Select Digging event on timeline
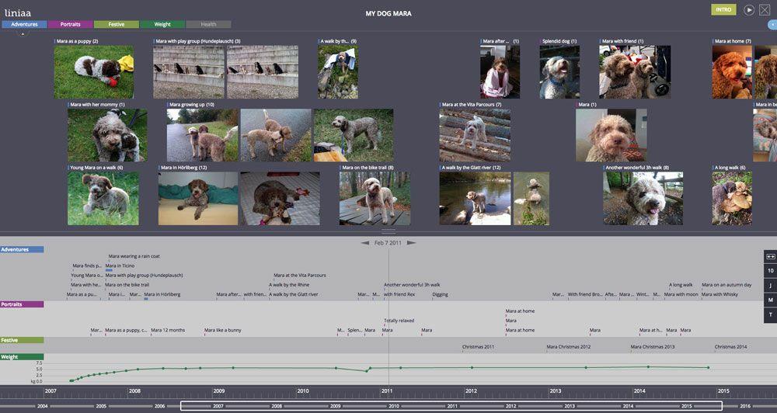The height and width of the screenshot is (413, 777). click(440, 295)
